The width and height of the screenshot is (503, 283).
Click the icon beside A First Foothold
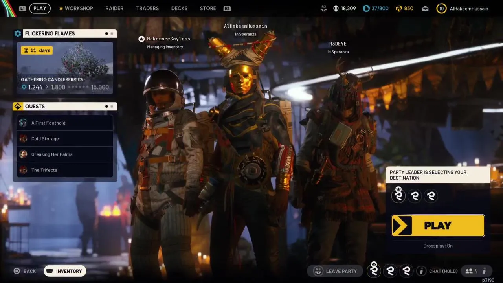(23, 123)
